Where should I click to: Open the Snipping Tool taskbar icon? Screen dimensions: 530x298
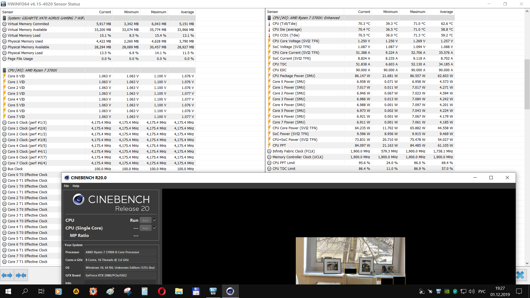128,291
